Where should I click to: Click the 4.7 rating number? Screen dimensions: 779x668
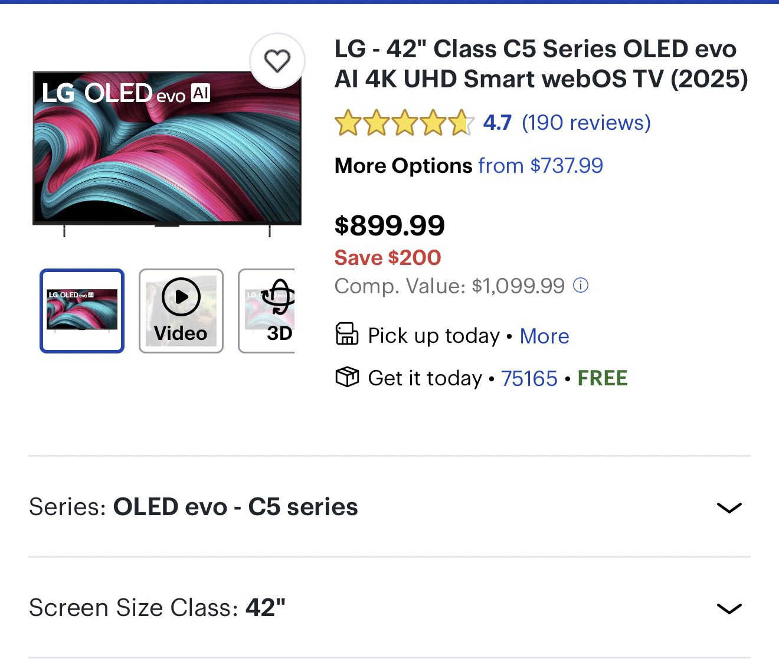497,123
